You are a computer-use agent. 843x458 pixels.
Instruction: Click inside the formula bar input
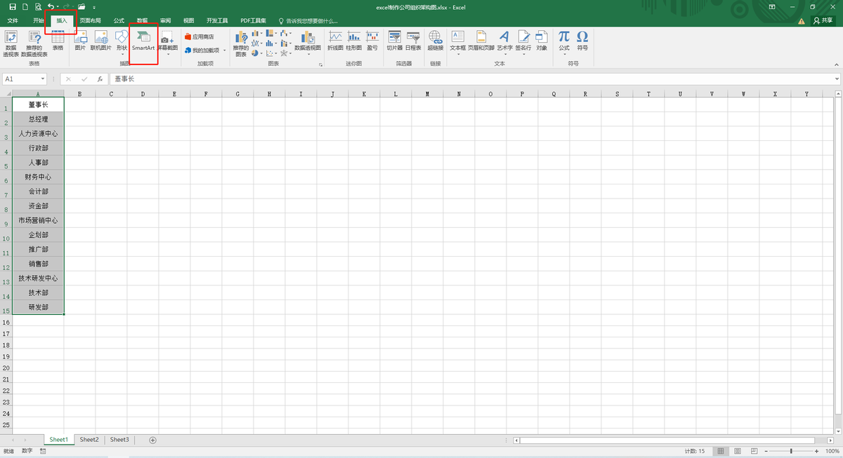(x=471, y=79)
